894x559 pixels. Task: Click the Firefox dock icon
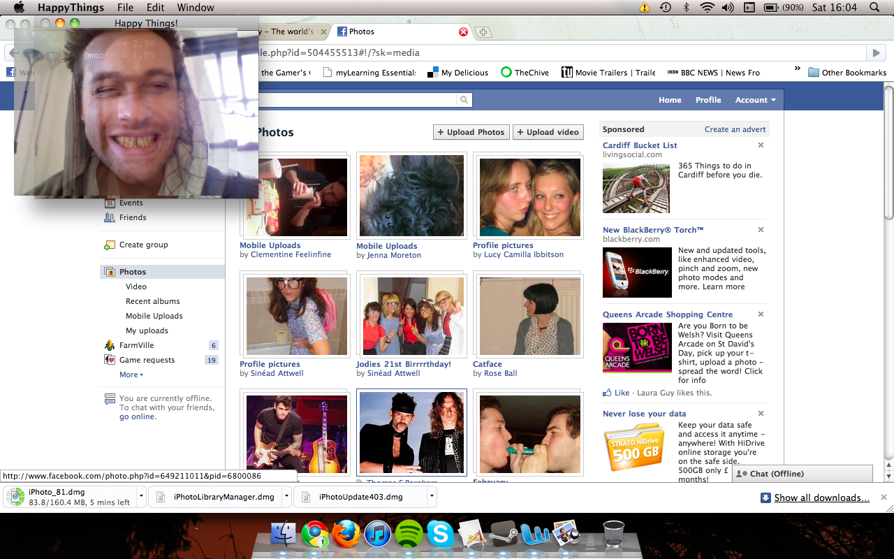pos(346,535)
